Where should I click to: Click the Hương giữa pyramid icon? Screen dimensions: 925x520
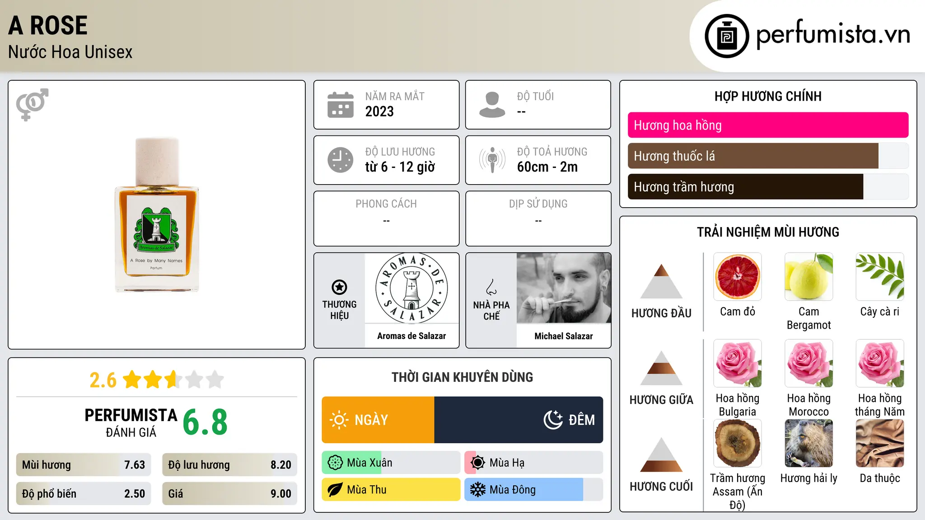pyautogui.click(x=661, y=368)
